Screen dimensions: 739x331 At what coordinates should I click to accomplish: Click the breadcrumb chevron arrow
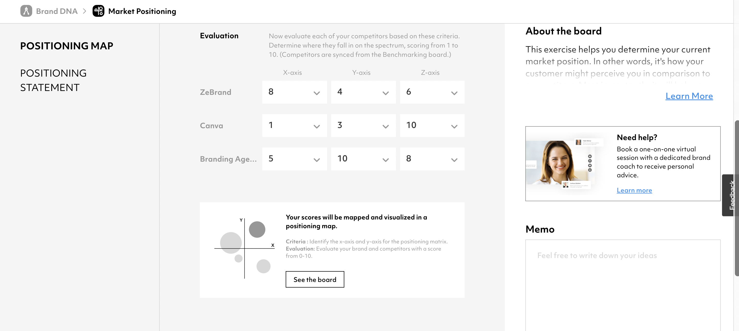point(85,11)
